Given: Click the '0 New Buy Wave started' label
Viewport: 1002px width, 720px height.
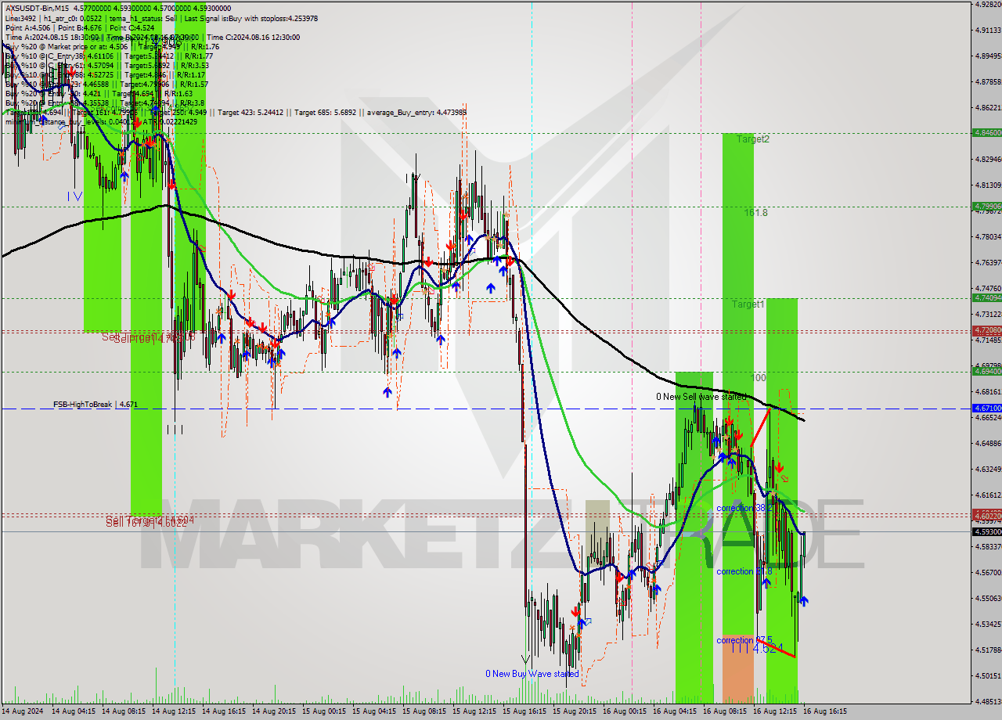Looking at the screenshot, I should click(x=532, y=674).
